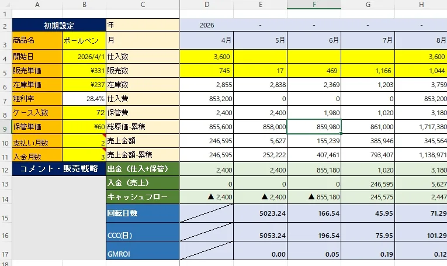The height and width of the screenshot is (266, 447).
Task: Select stock unit price cell ¥237
Action: [84, 85]
